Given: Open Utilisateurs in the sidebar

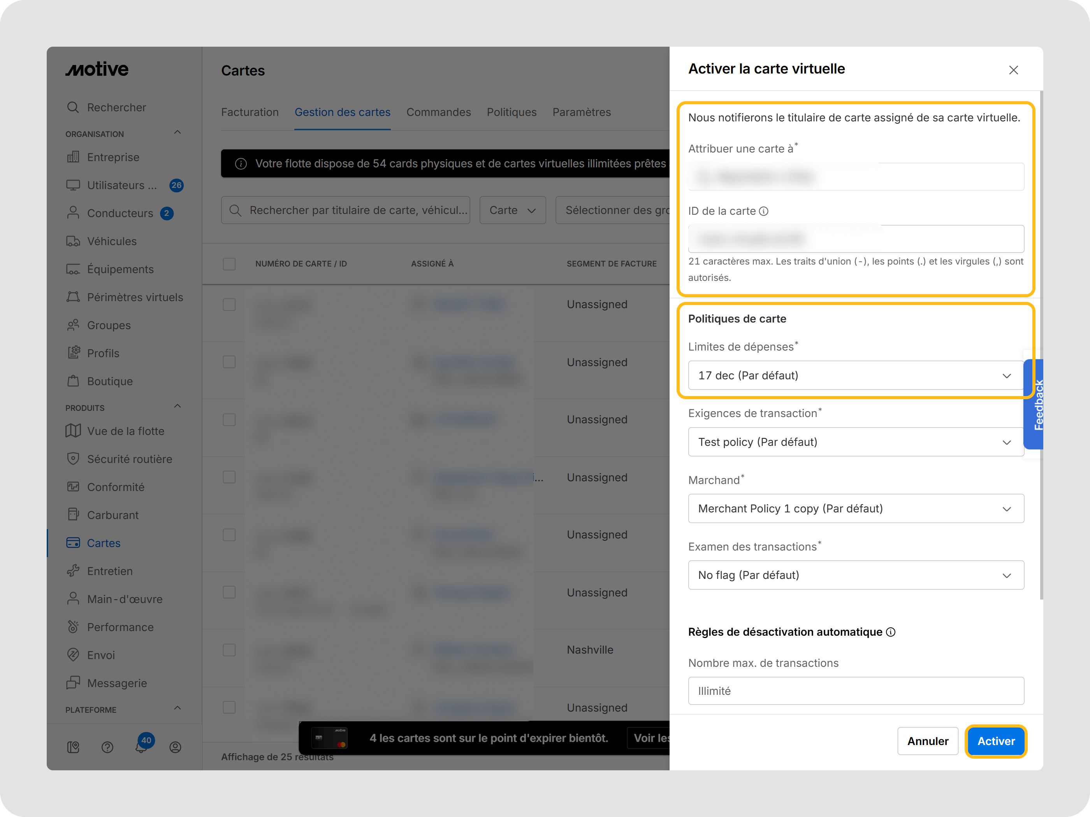Looking at the screenshot, I should coord(124,185).
